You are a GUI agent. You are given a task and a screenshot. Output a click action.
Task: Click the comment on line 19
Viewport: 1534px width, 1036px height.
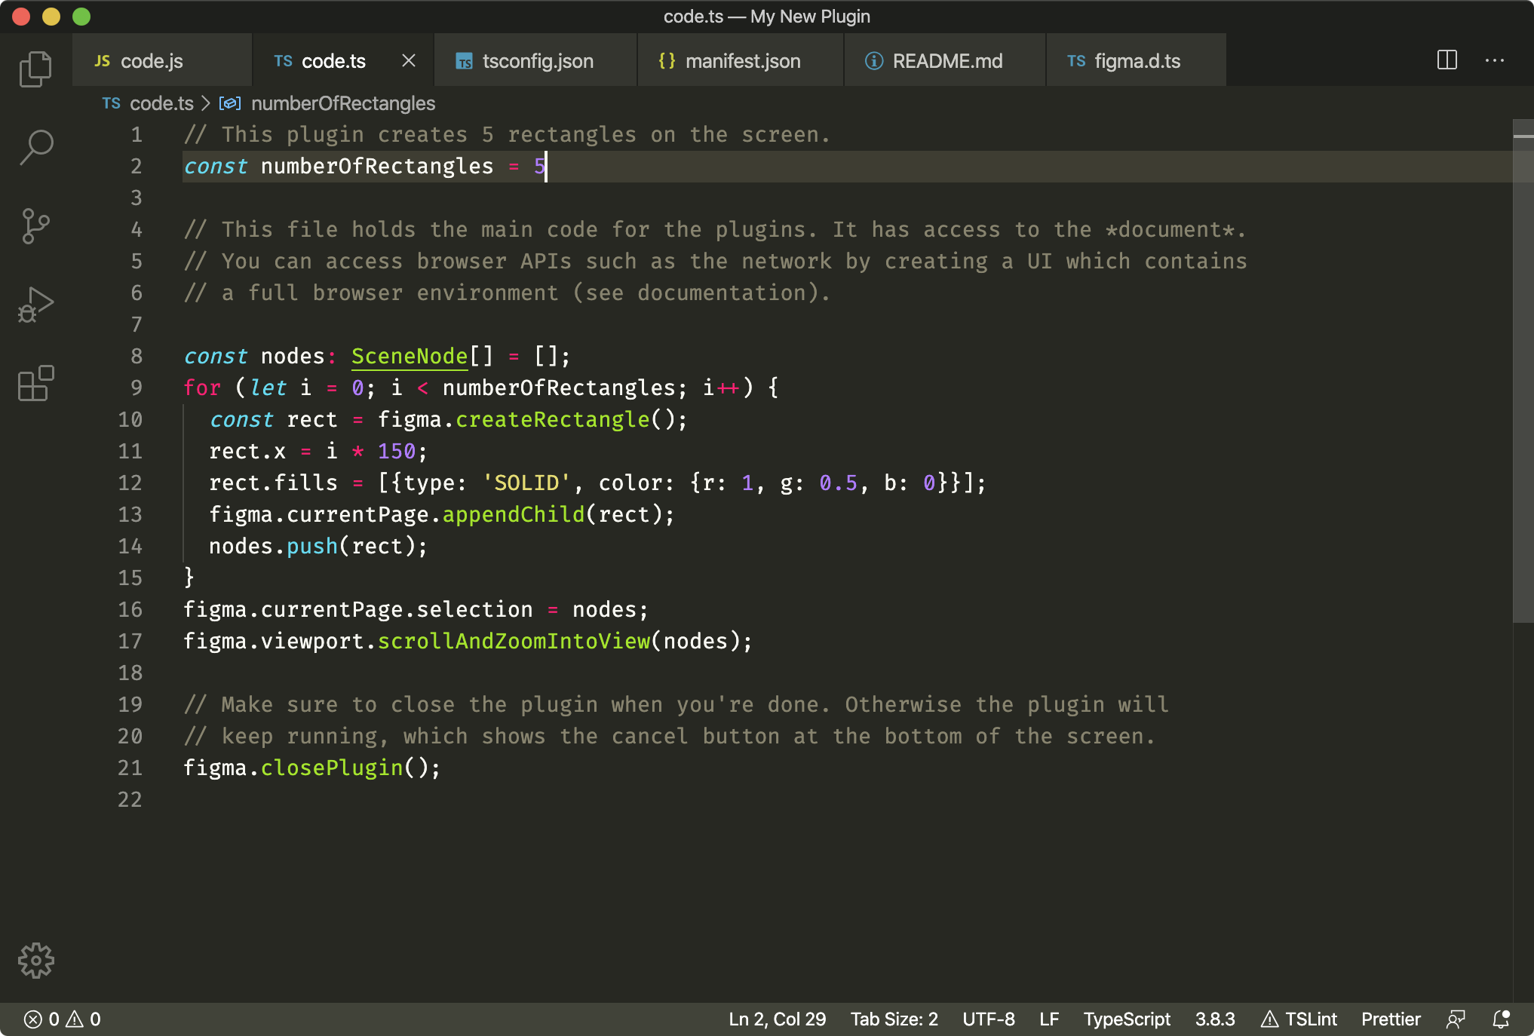(676, 704)
